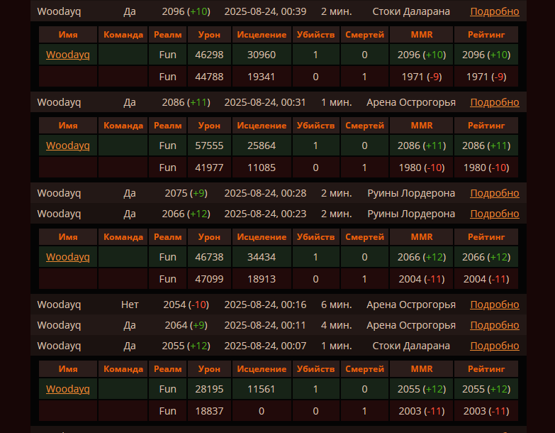Click Руины Лордерона in 00:28 row
Image resolution: width=555 pixels, height=433 pixels.
[411, 193]
